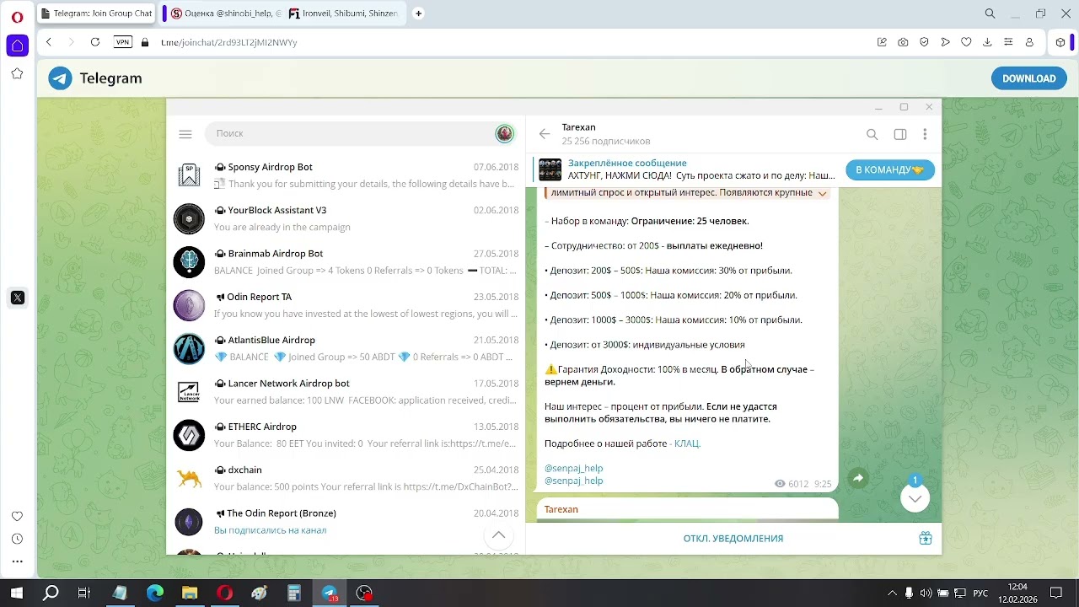Go back from the Tarexan channel
Screen dimensions: 1079x607
point(545,134)
